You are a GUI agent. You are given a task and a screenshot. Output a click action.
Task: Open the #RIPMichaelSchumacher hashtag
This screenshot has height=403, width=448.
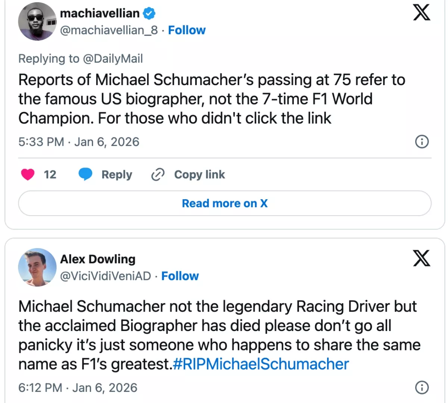tap(261, 364)
